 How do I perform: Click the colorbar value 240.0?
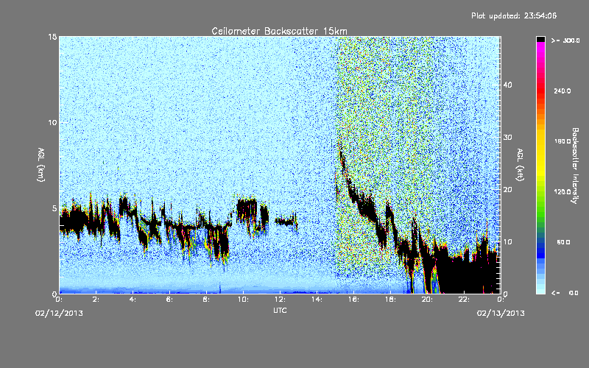tap(562, 91)
